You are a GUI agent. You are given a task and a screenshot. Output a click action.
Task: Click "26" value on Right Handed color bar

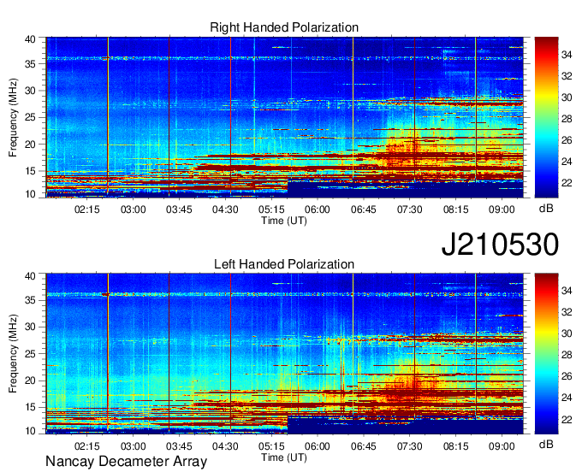tap(567, 140)
